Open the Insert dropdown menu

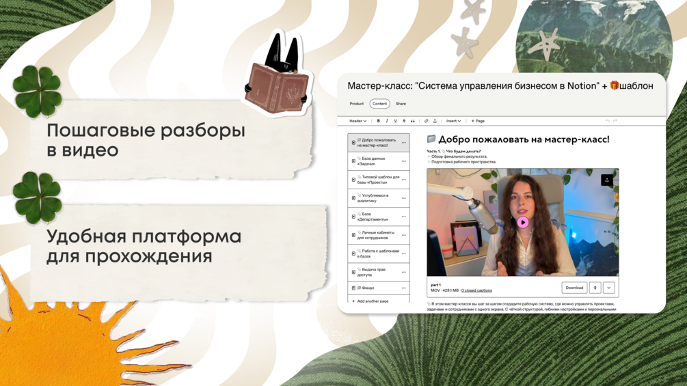pos(453,121)
